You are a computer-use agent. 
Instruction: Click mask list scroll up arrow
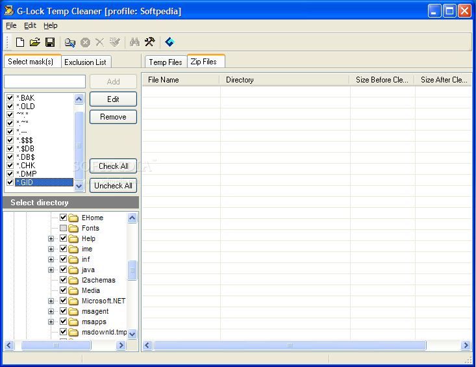(x=79, y=99)
